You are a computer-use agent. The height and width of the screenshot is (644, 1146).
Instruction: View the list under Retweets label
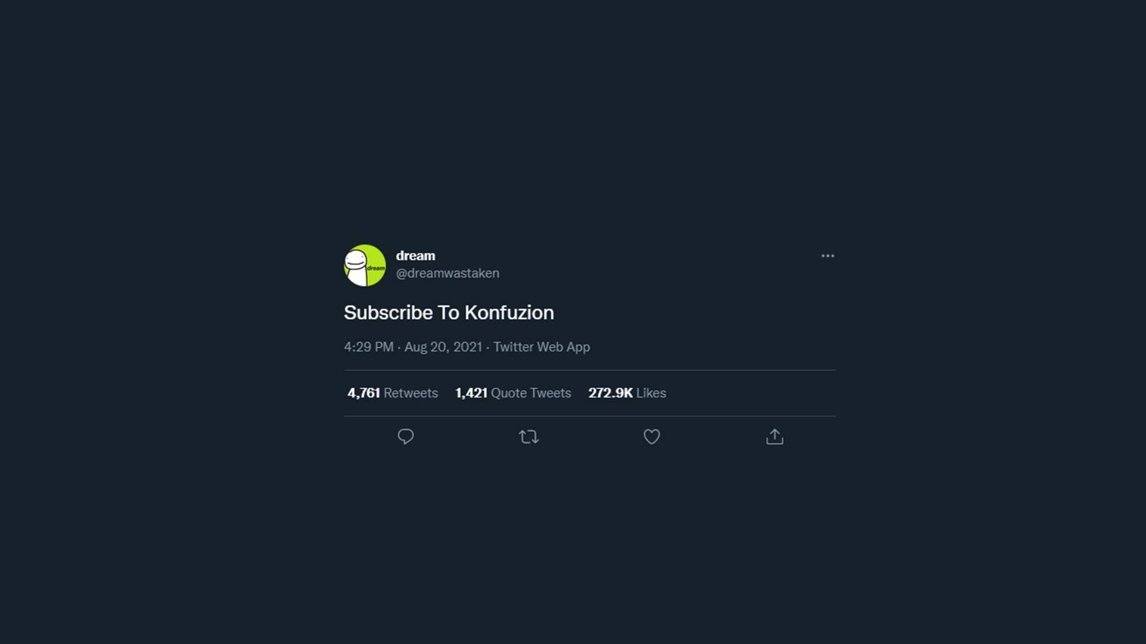click(x=410, y=393)
